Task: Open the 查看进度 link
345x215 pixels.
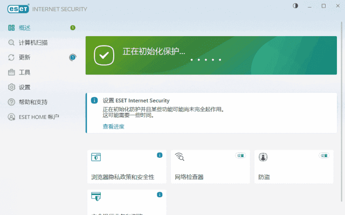Action: [x=114, y=126]
